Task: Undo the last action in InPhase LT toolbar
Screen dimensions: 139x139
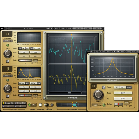Action: tap(92, 51)
